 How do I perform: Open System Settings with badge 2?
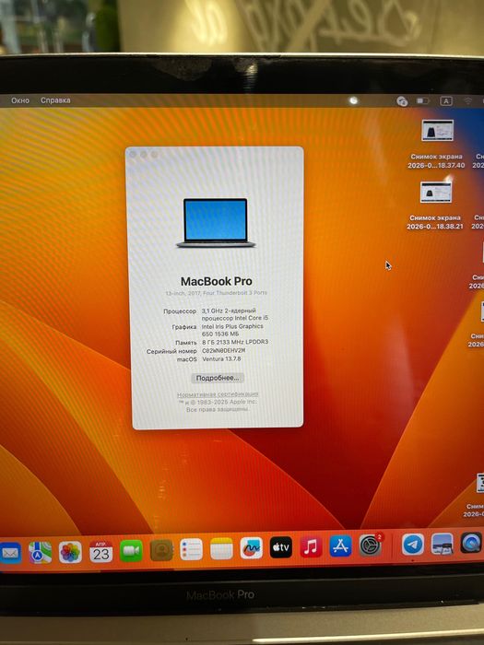coord(371,545)
